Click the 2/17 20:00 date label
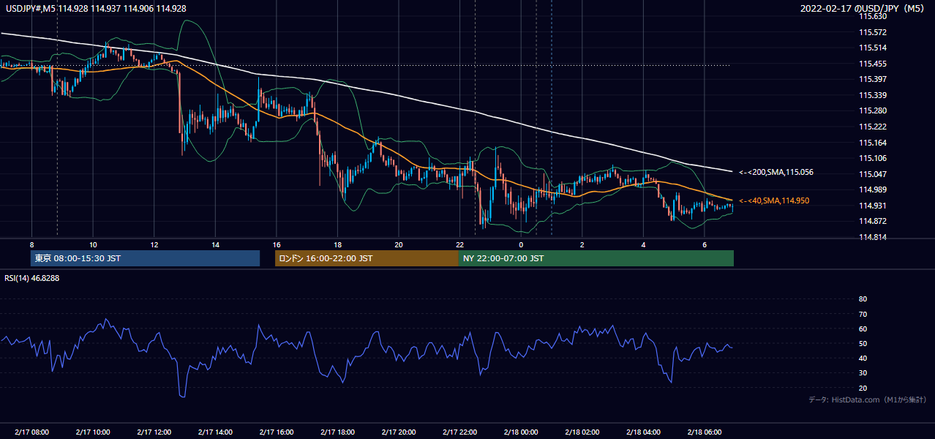 [x=399, y=432]
